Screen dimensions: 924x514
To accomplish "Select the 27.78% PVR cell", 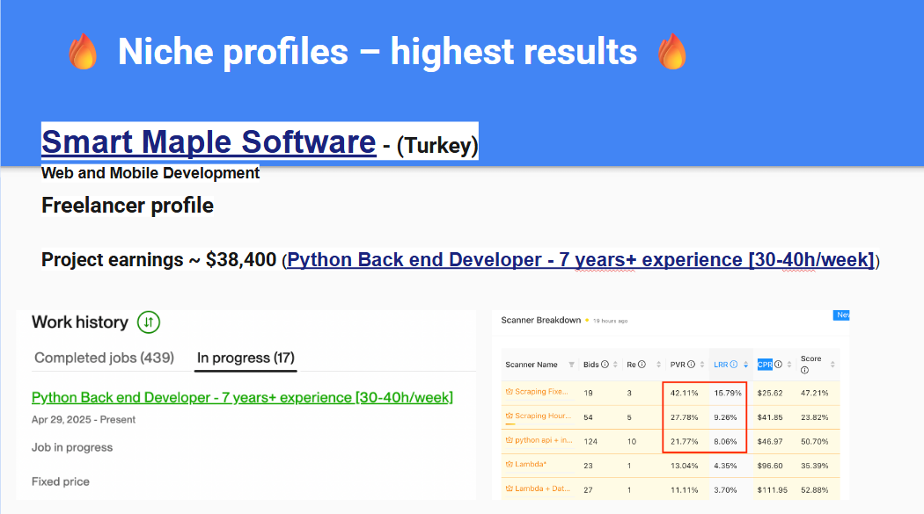I will (x=684, y=417).
